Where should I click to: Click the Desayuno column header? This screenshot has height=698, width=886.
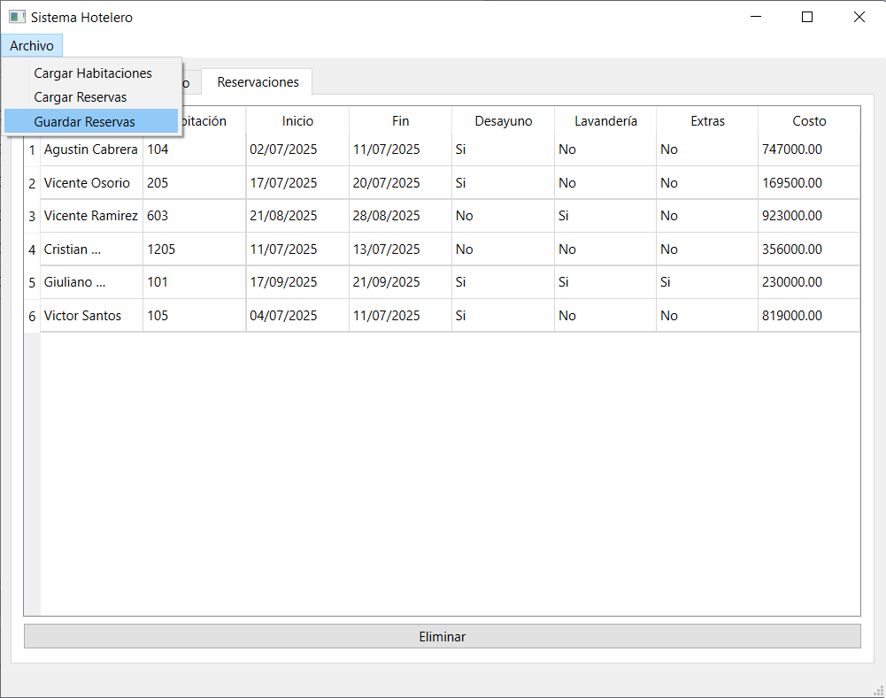[x=504, y=121]
